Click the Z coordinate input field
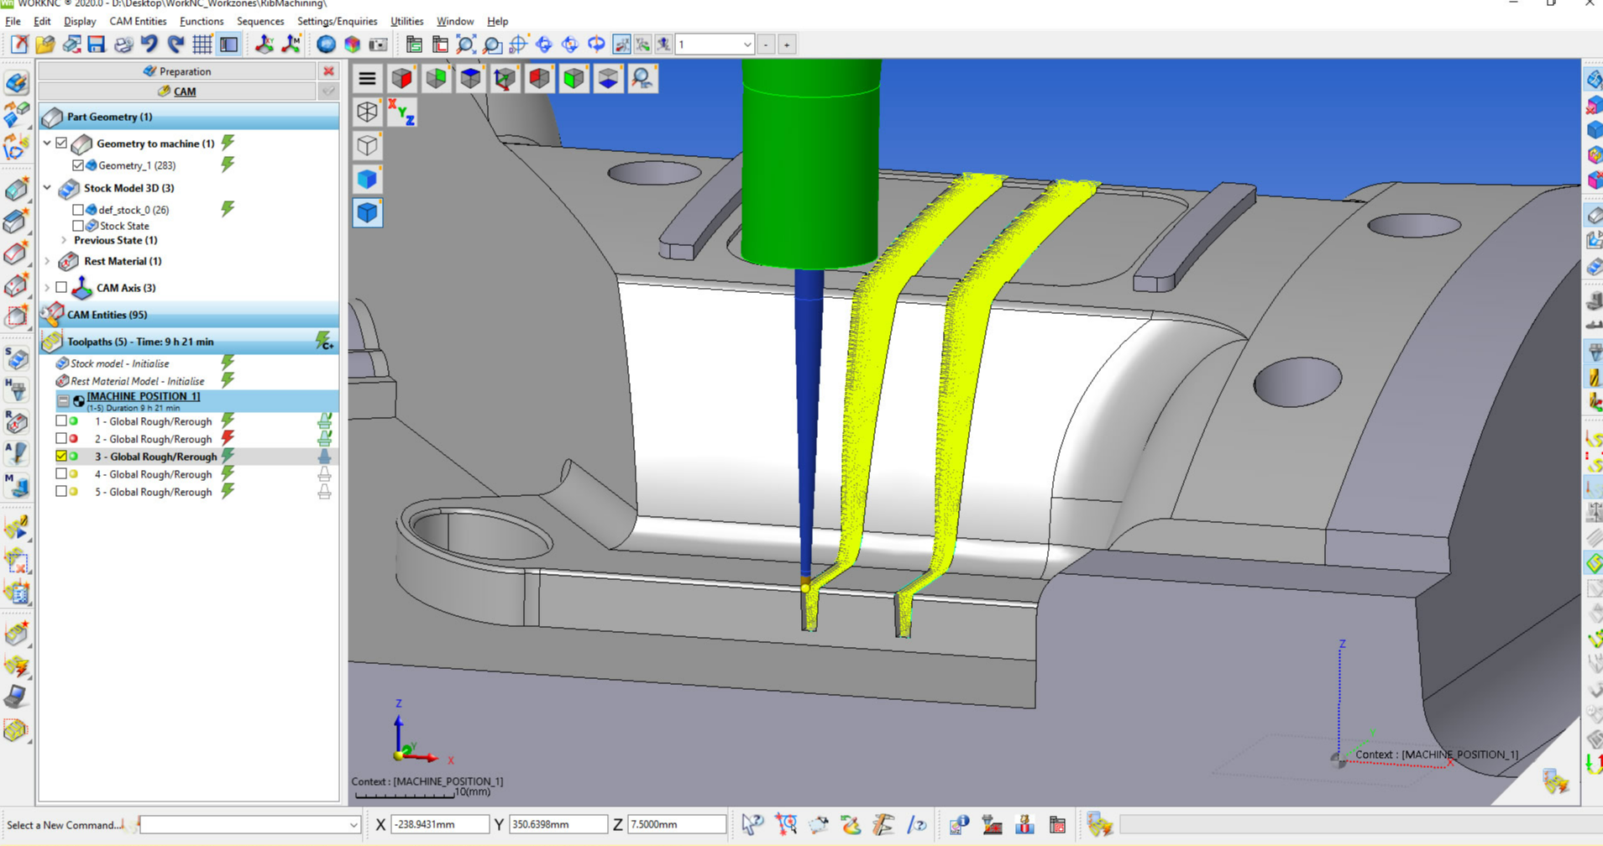Screen dimensions: 1603x846 tap(677, 824)
